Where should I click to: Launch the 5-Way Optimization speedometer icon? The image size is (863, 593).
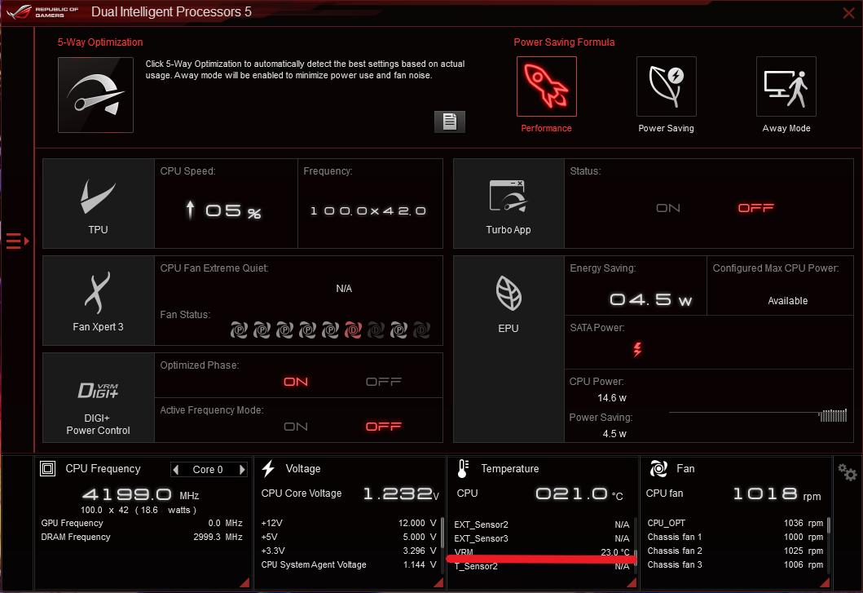96,95
